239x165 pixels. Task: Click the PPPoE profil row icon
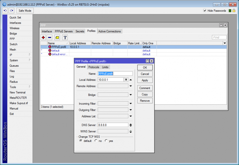coord(50,47)
